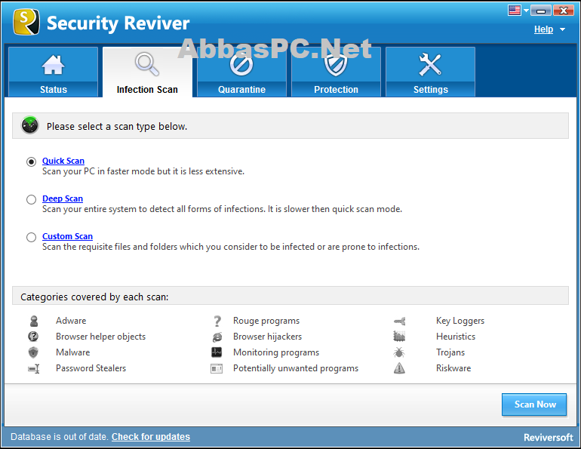Click the Quarantine prohibition circle icon

coord(241,64)
